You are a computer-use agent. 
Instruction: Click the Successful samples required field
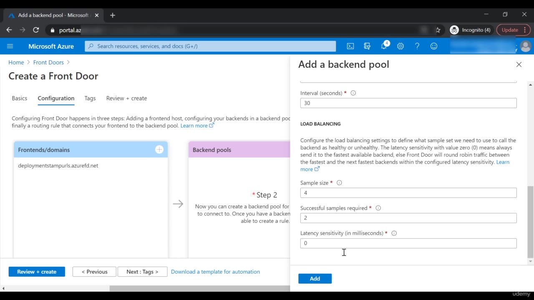pyautogui.click(x=408, y=218)
